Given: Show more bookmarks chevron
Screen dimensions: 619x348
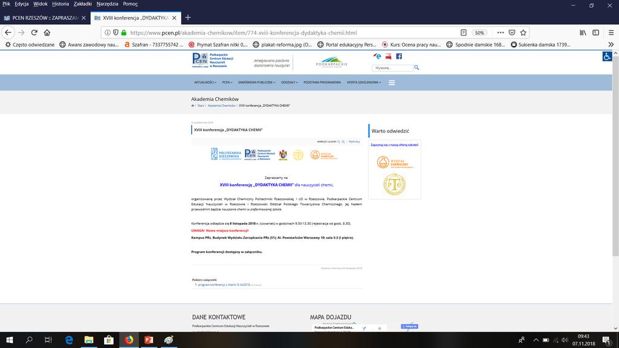Looking at the screenshot, I should [x=611, y=45].
